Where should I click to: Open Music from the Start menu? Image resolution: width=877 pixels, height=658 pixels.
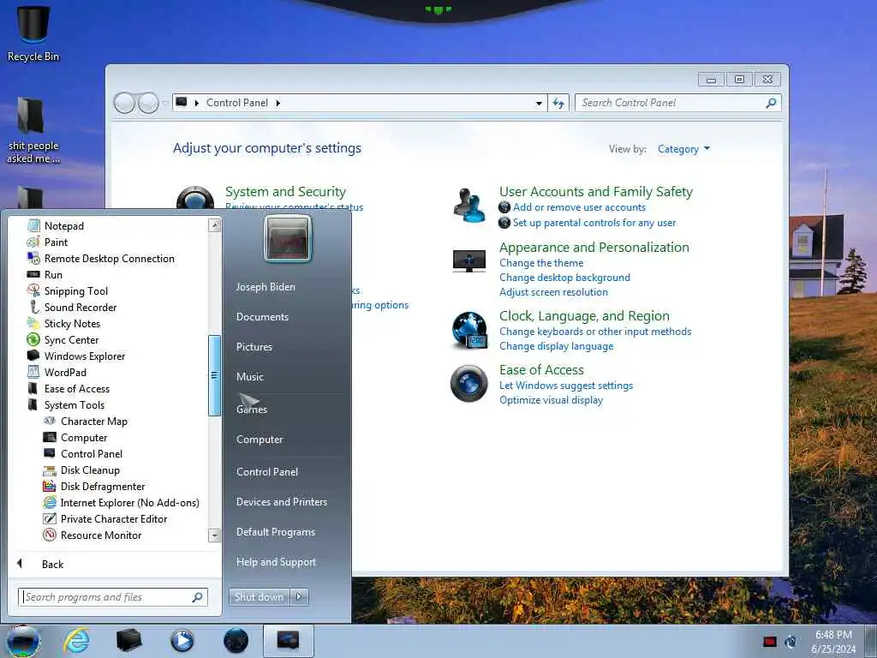pyautogui.click(x=249, y=377)
